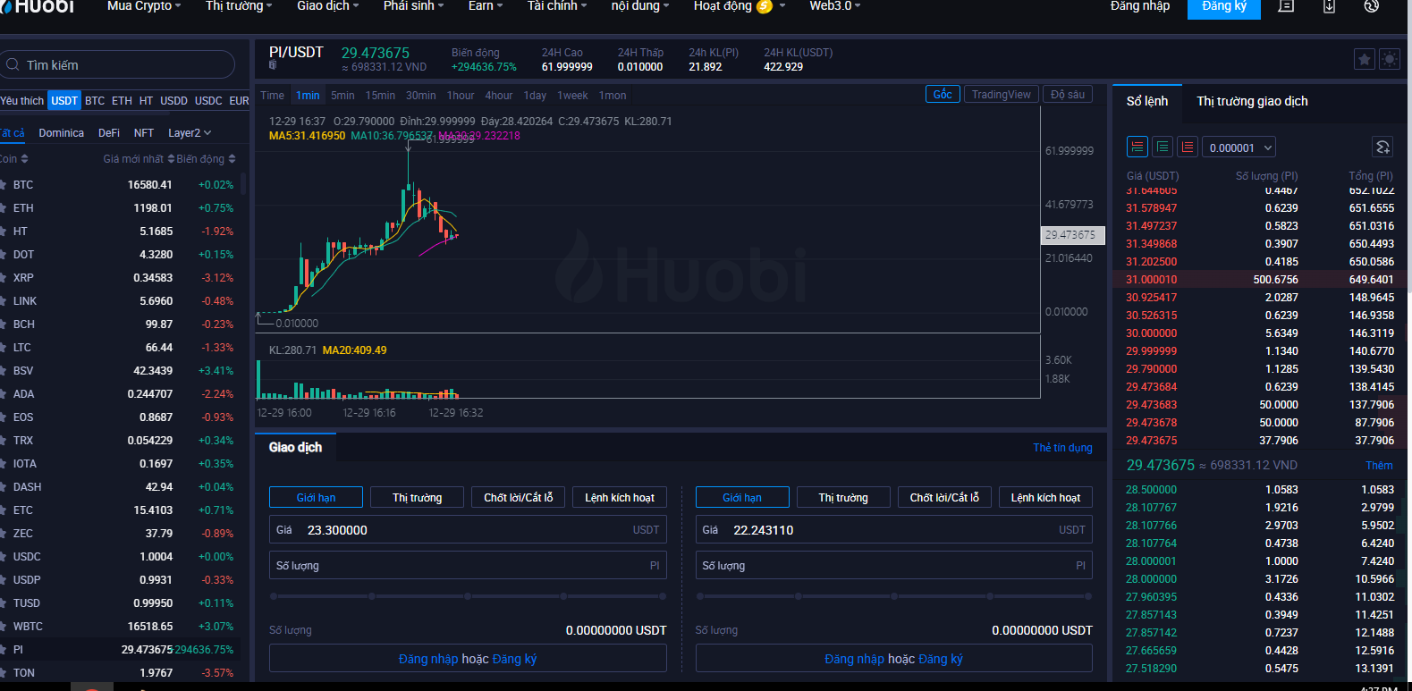
Task: Switch to the DeFi category tab
Action: tap(109, 132)
